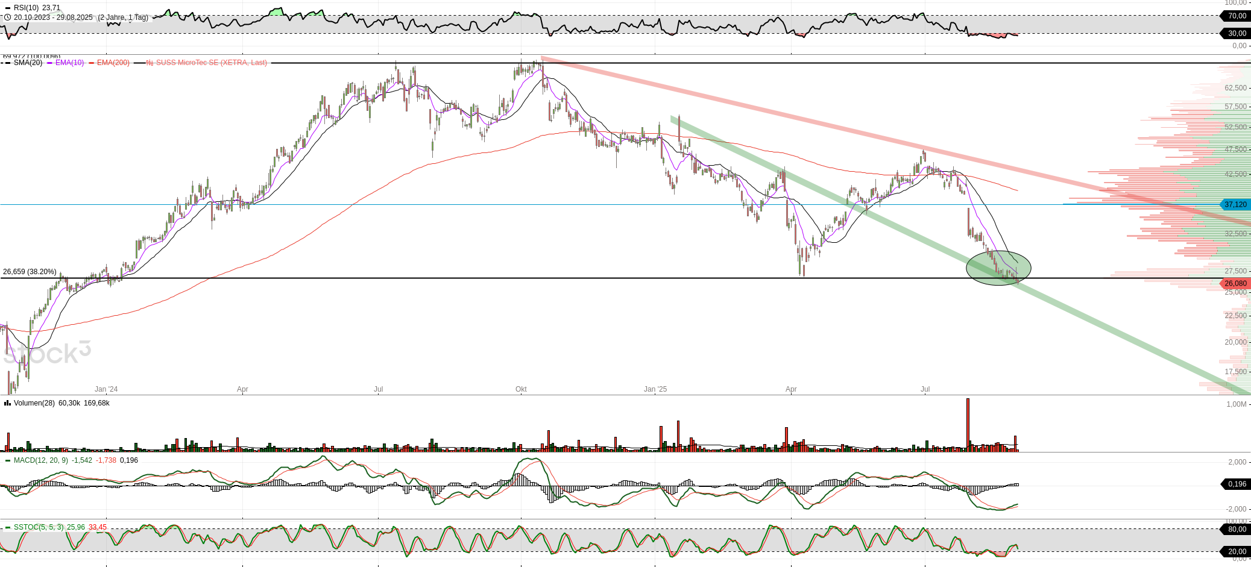The width and height of the screenshot is (1251, 567).
Task: Select the red 26,080 last price tag
Action: tap(1235, 284)
